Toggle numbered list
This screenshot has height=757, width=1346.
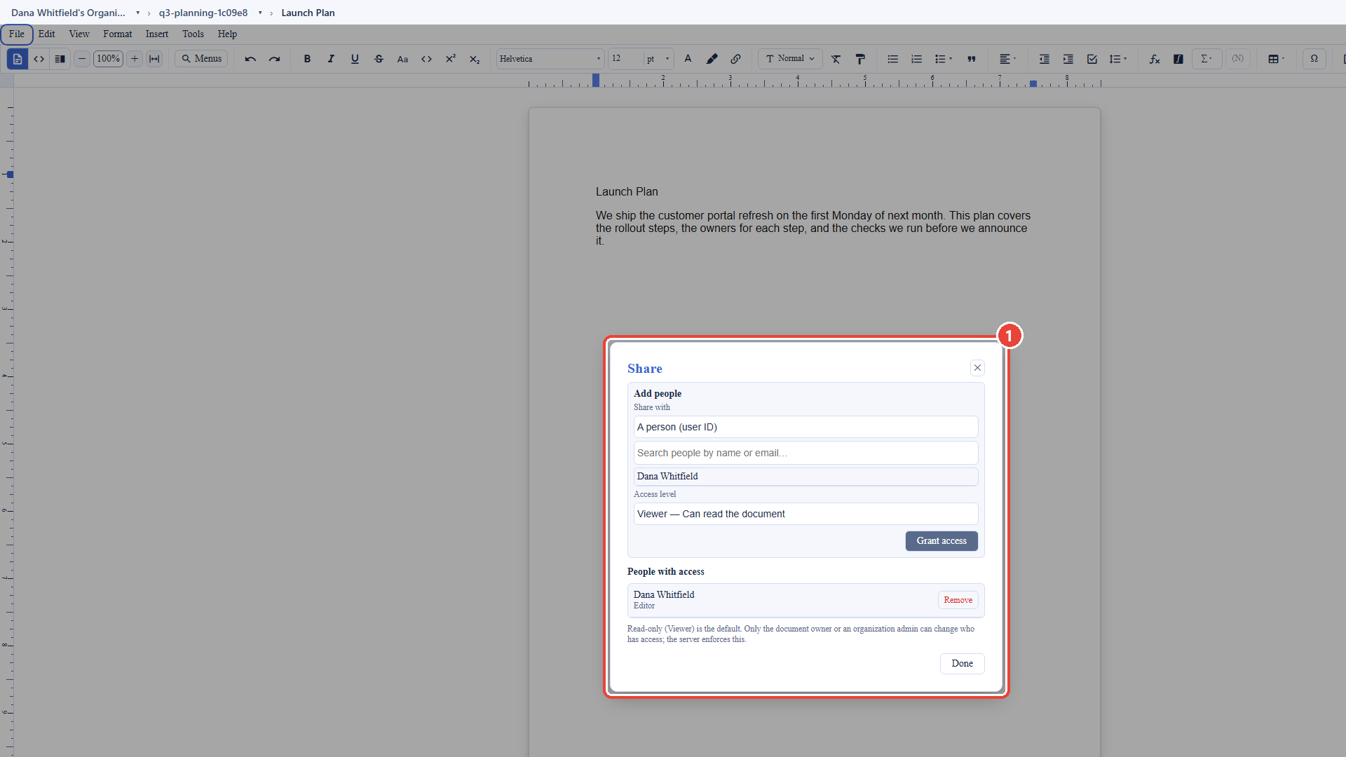[916, 59]
